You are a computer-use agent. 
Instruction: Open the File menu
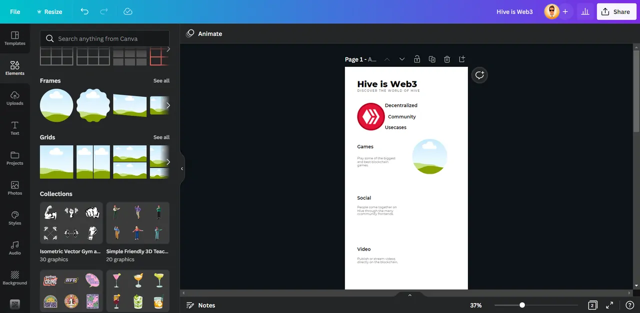pos(15,11)
